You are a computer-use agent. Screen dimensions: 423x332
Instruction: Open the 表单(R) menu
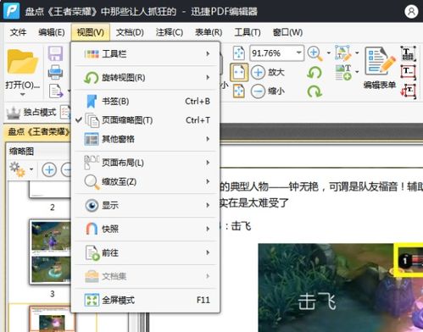click(x=209, y=32)
